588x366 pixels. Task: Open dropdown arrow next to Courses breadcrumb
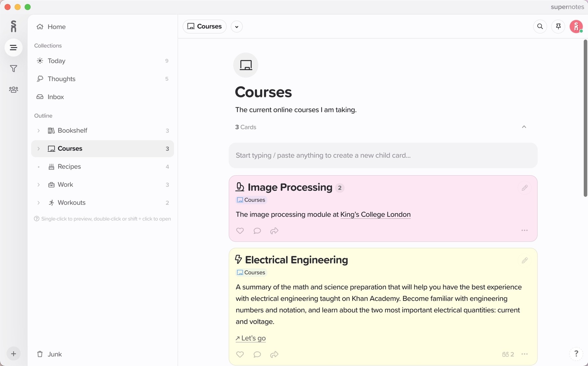236,27
